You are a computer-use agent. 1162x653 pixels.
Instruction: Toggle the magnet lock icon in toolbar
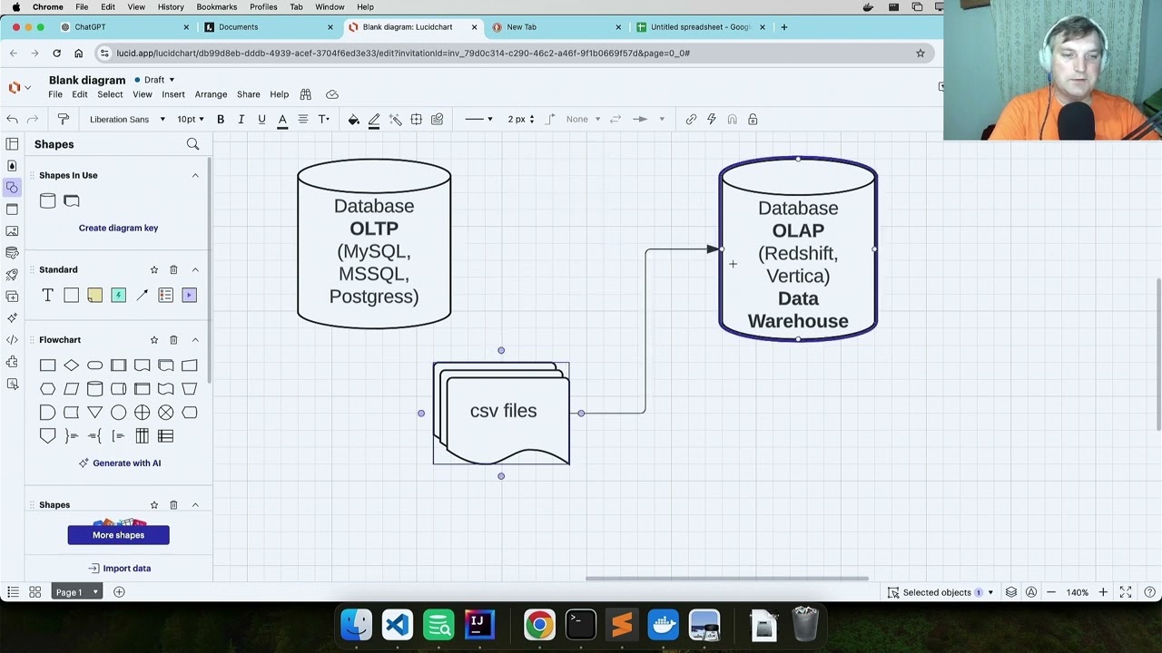coord(733,119)
